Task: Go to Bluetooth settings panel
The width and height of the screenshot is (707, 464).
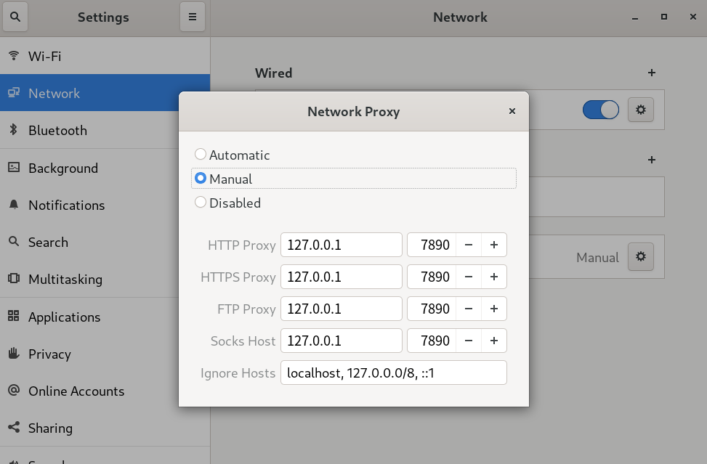Action: 57,131
